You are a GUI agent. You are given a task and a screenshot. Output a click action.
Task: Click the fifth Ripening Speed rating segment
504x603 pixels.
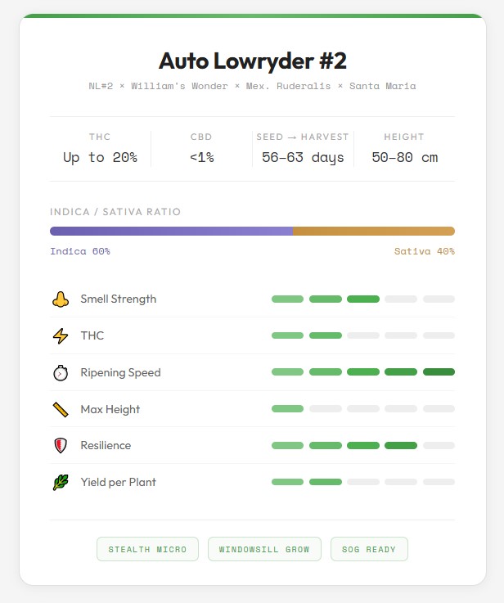click(x=439, y=372)
